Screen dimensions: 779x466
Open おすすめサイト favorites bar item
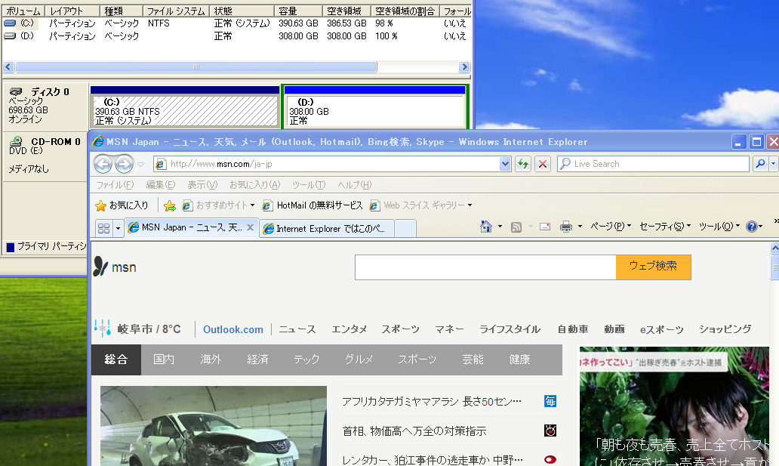point(219,205)
